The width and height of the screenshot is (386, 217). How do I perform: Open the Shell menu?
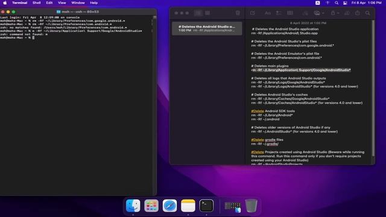coord(36,3)
